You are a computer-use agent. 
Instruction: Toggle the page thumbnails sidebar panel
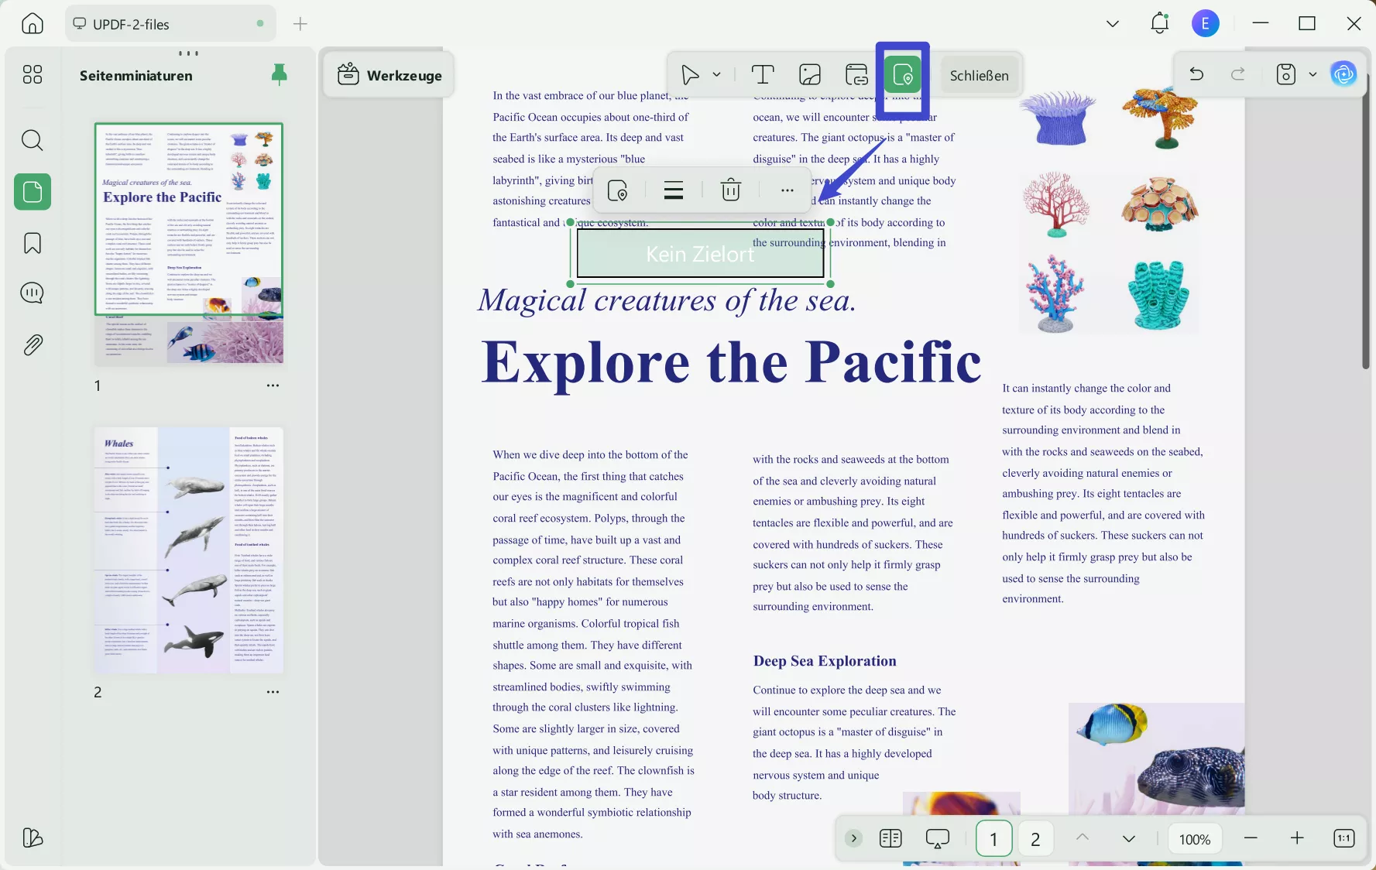click(32, 192)
